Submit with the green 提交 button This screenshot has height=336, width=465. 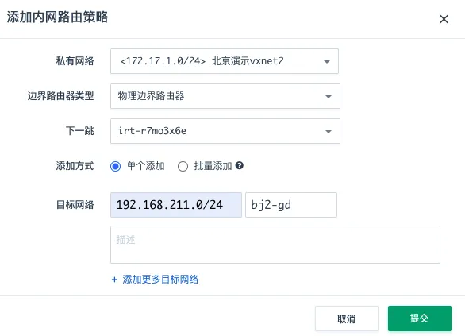click(420, 319)
